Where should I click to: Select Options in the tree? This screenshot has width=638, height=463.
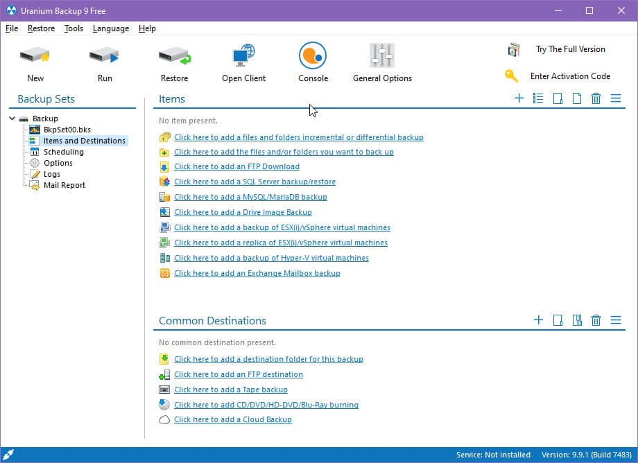[58, 163]
